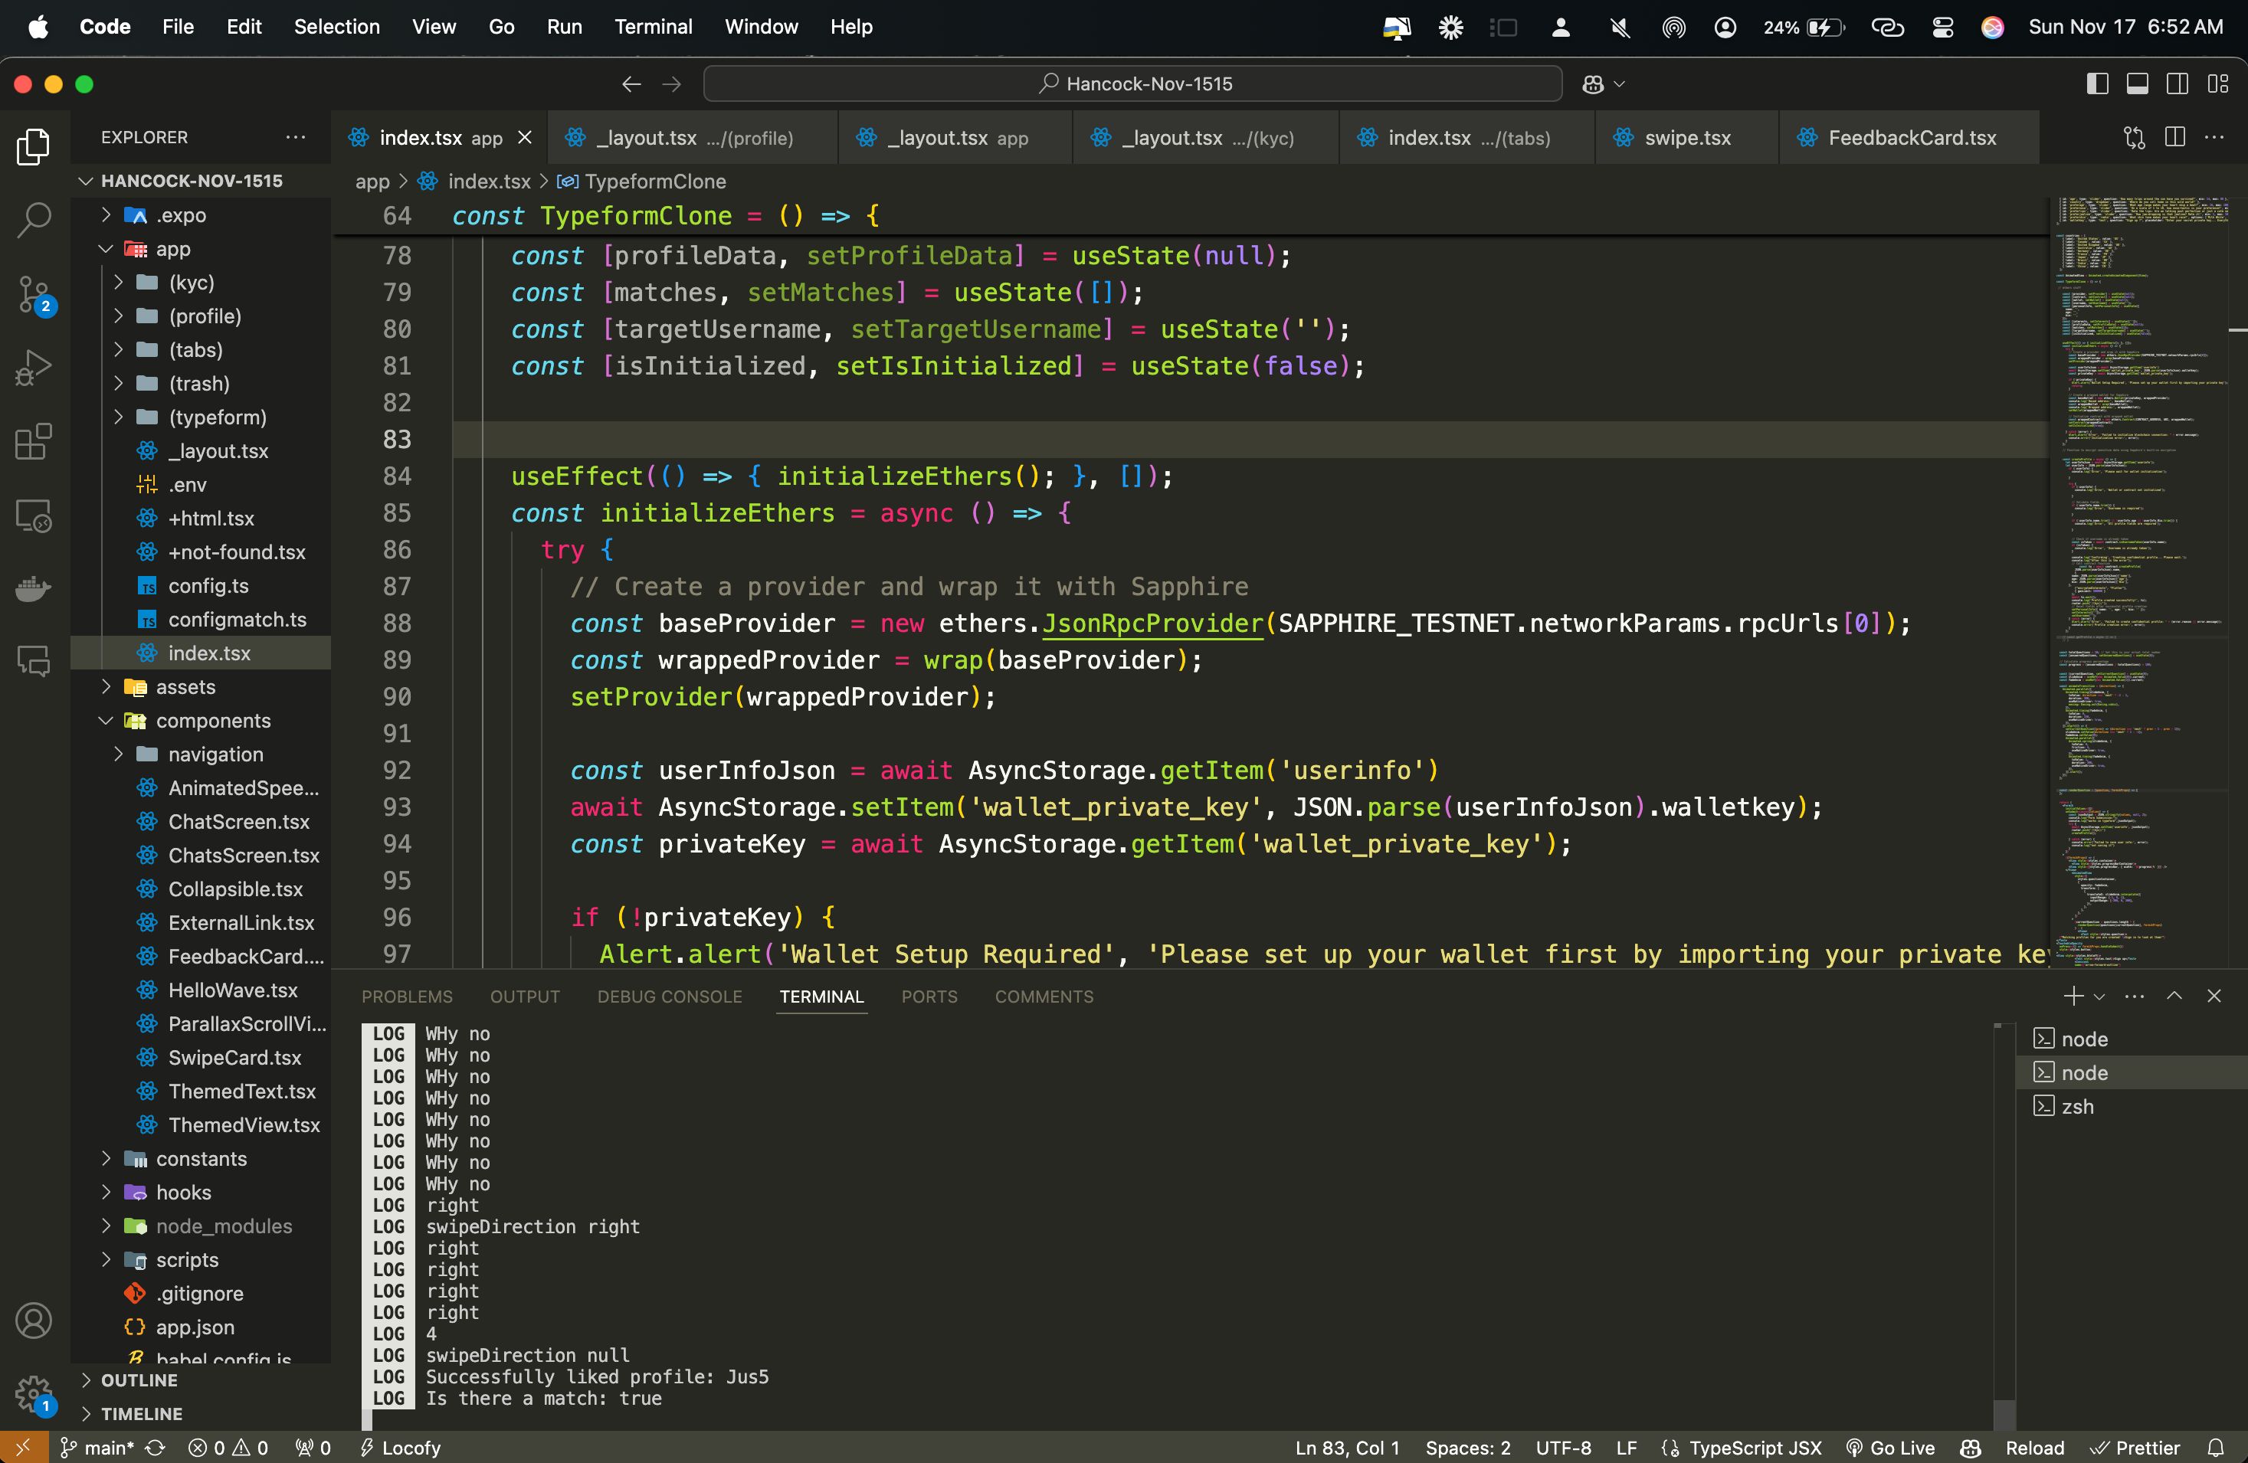The image size is (2248, 1463).
Task: Expand the .expo folder
Action: [202, 214]
